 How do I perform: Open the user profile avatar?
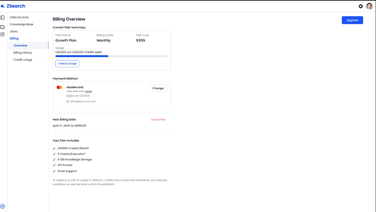point(369,6)
